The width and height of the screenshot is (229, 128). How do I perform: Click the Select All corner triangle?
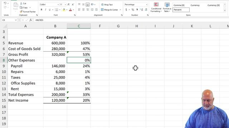pyautogui.click(x=5, y=26)
